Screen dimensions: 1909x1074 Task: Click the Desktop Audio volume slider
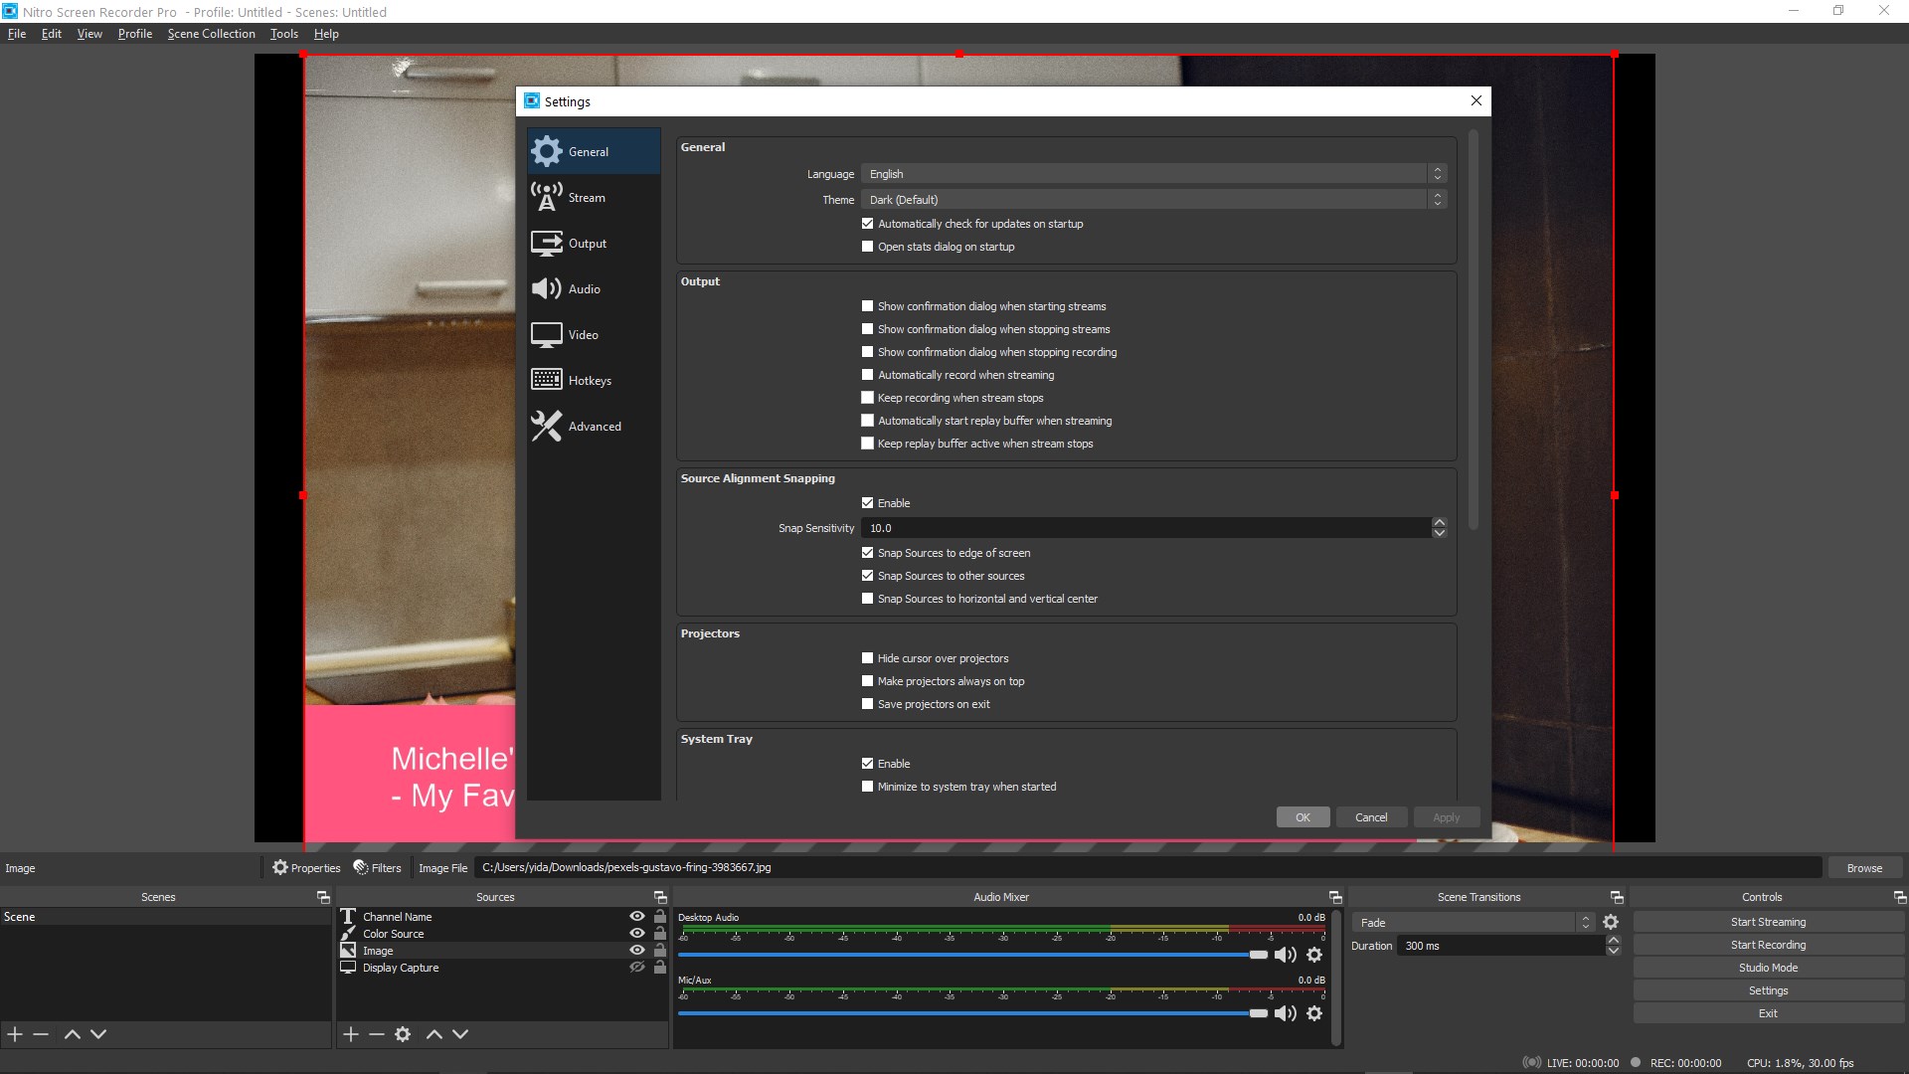pos(964,955)
